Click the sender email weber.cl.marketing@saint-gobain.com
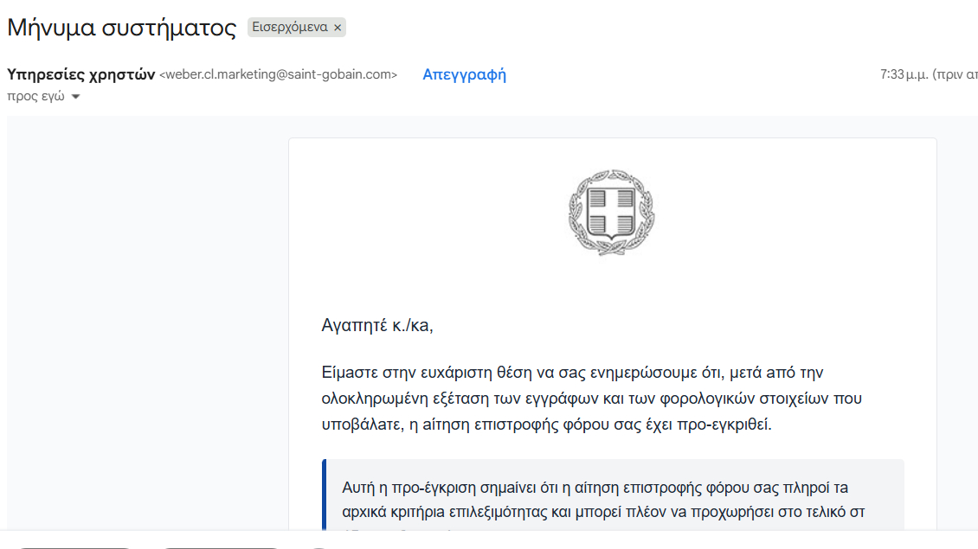978x549 pixels. [x=278, y=75]
